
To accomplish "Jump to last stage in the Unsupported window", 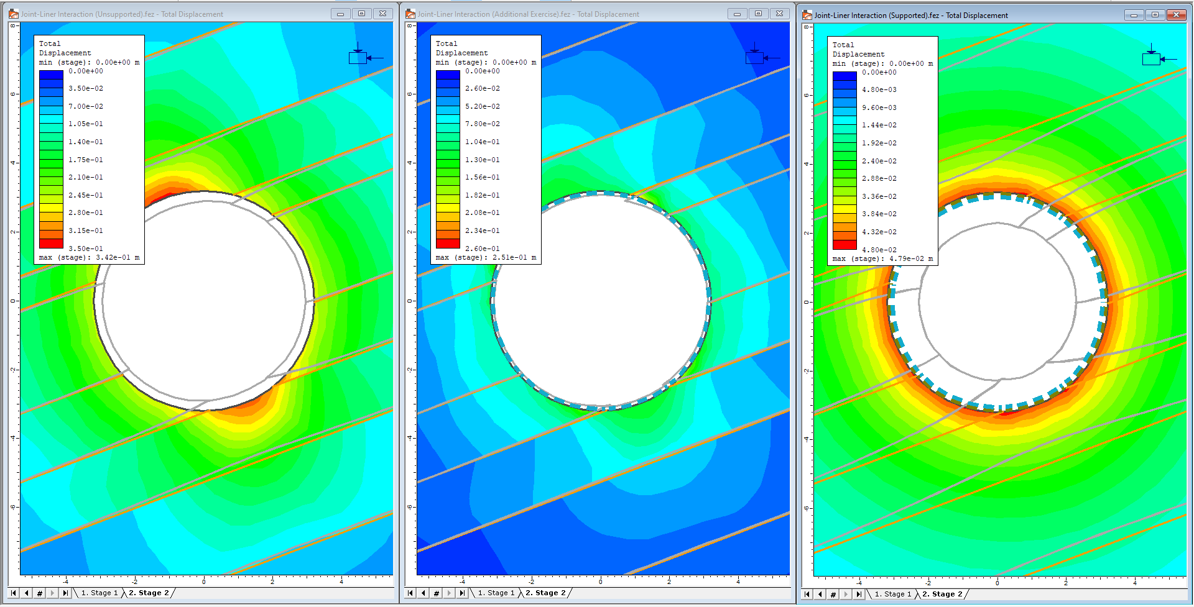I will [65, 593].
